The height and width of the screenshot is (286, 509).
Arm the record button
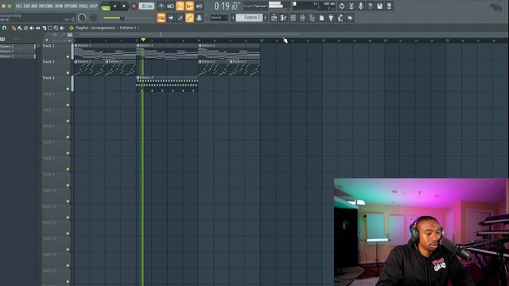(134, 6)
